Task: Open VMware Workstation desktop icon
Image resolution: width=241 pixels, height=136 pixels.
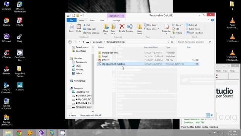Action: coord(20,7)
